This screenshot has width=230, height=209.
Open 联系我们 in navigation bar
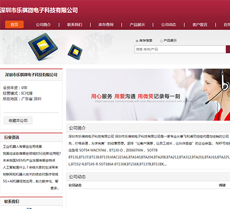(75, 25)
